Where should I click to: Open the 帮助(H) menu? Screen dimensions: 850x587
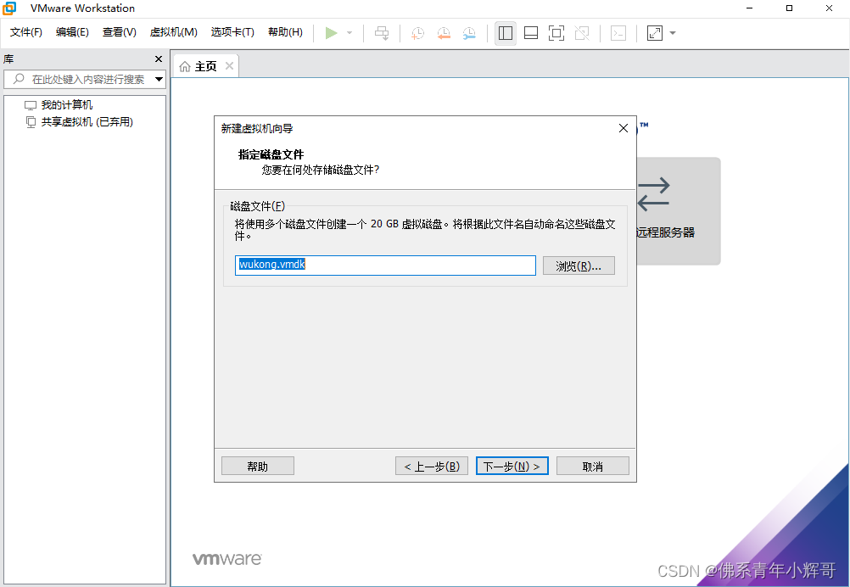point(285,32)
